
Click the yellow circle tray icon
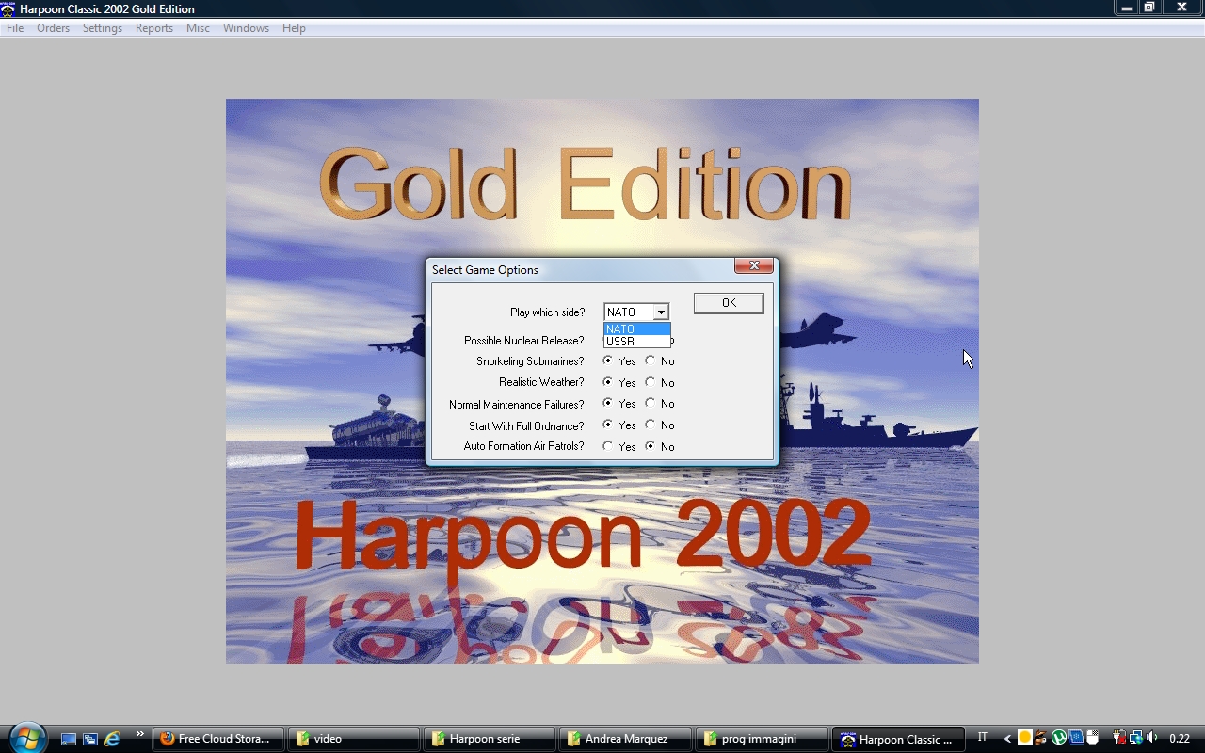[1025, 738]
